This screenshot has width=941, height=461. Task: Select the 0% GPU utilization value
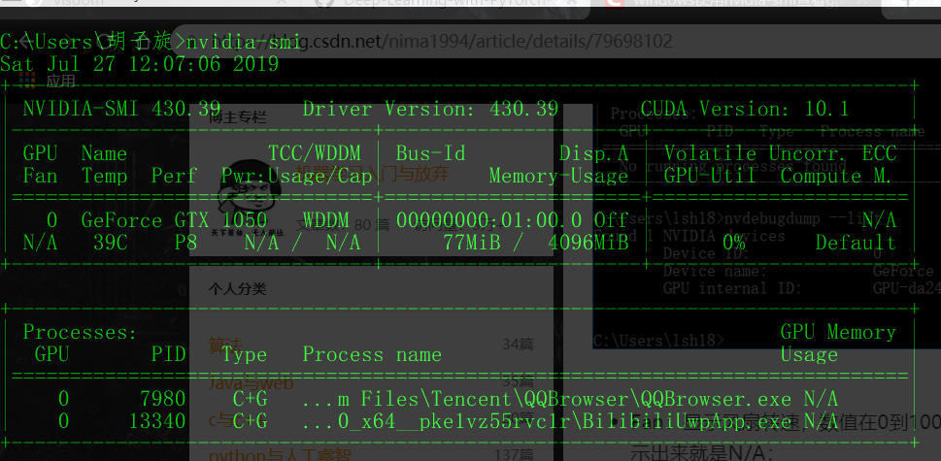733,243
